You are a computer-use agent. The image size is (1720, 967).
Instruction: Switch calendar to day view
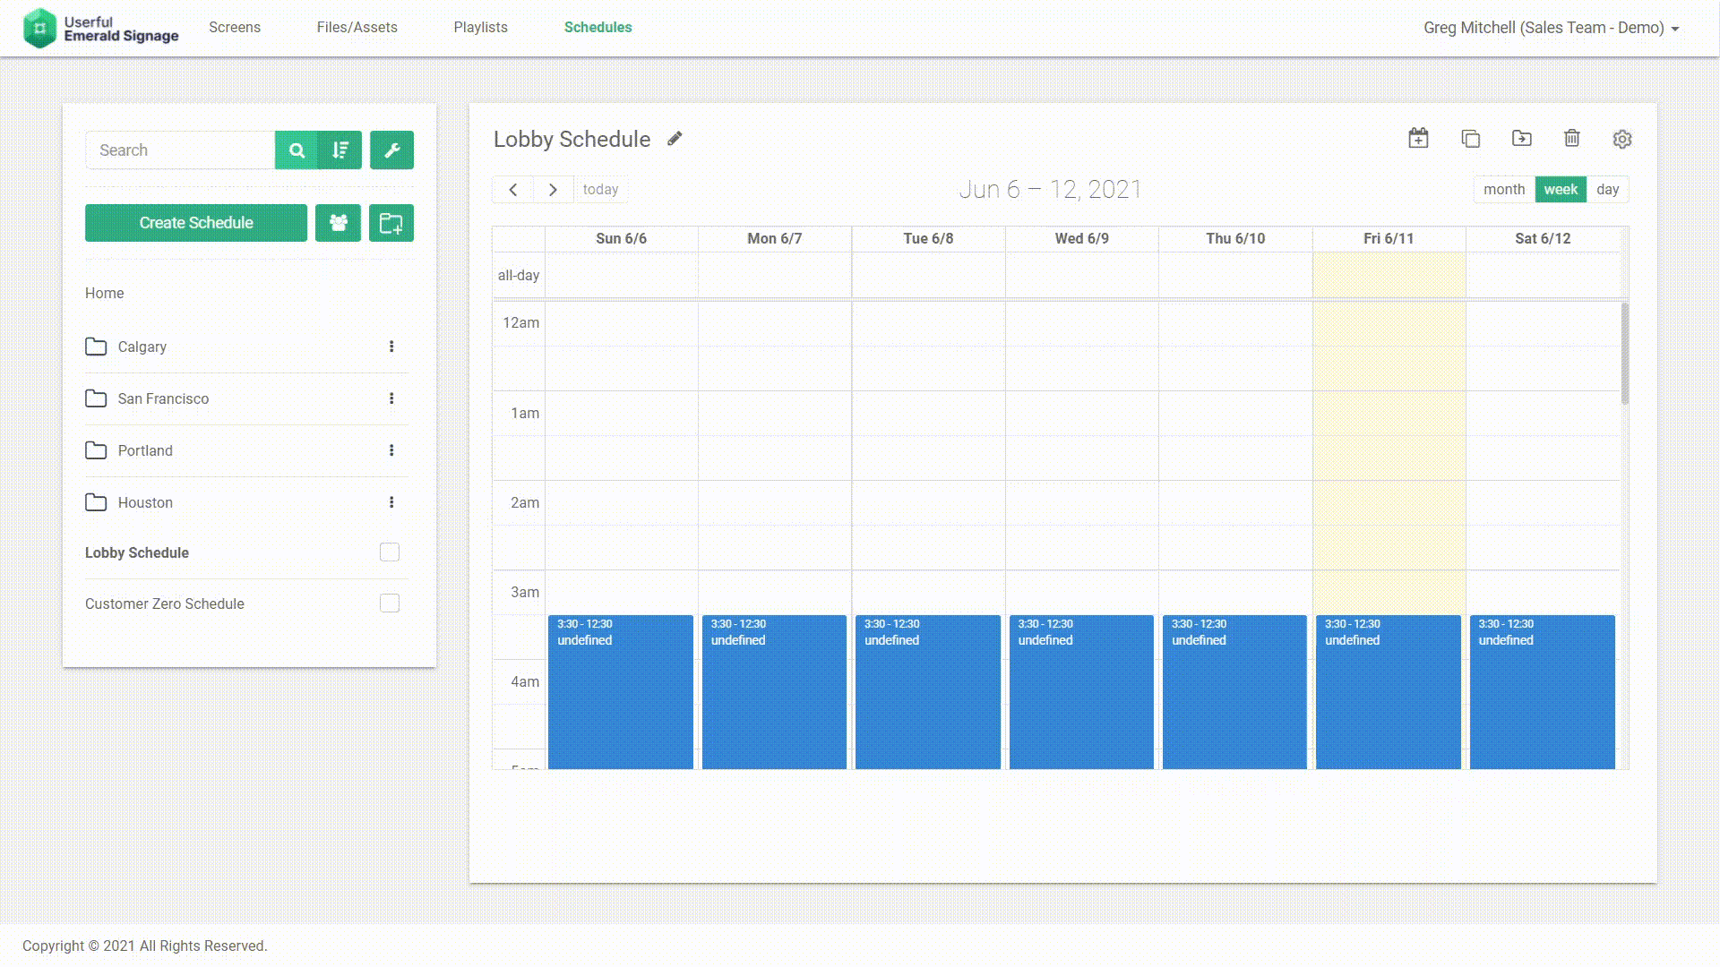(1607, 190)
